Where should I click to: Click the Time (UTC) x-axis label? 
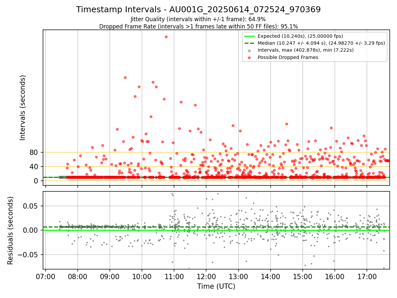tap(216, 286)
